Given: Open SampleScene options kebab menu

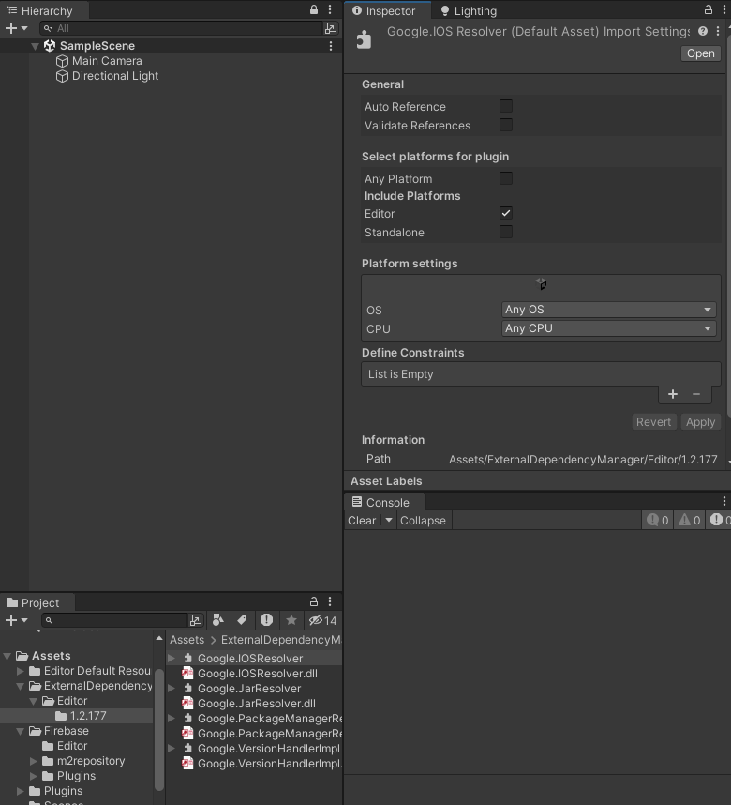Looking at the screenshot, I should [x=331, y=46].
